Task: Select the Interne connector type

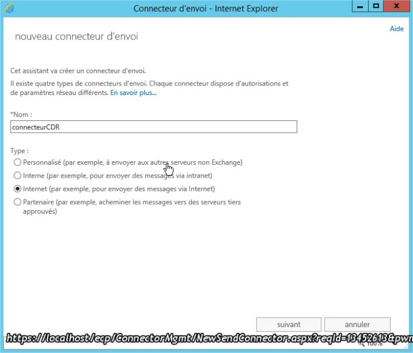Action: click(x=17, y=175)
